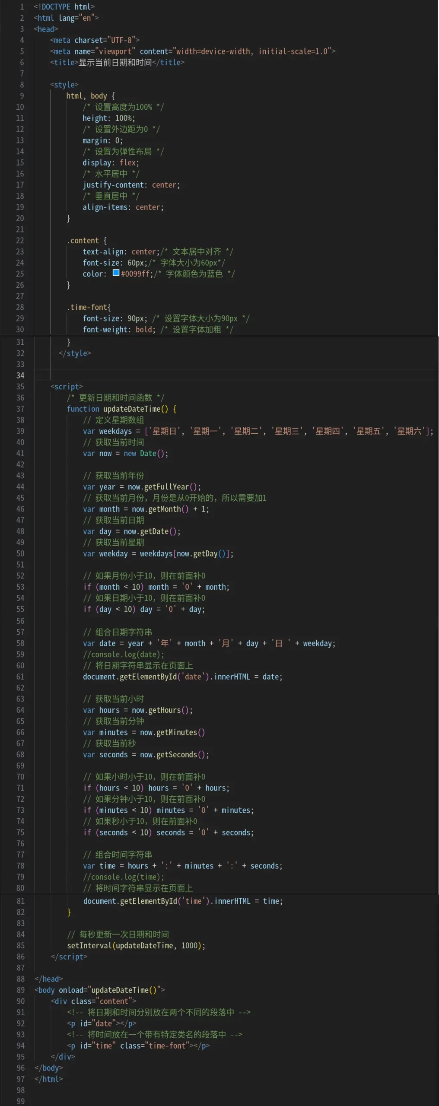Click the 'var date = year' concatenation line
The height and width of the screenshot is (1106, 439).
tap(209, 643)
